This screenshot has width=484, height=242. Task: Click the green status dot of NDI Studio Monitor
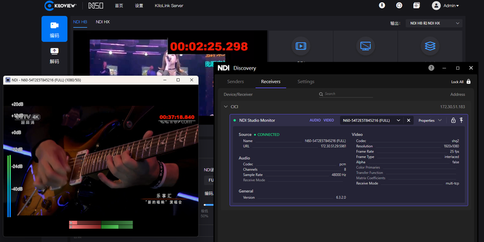(x=235, y=120)
